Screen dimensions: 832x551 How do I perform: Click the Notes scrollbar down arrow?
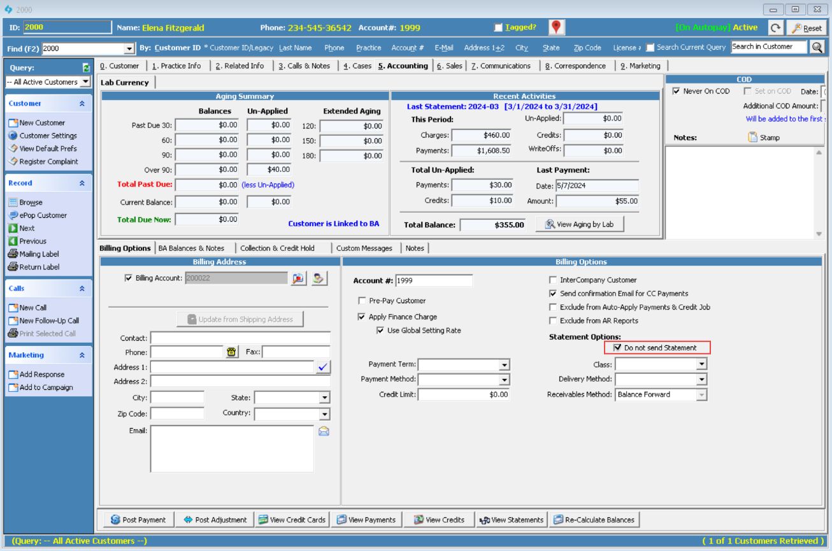[818, 234]
